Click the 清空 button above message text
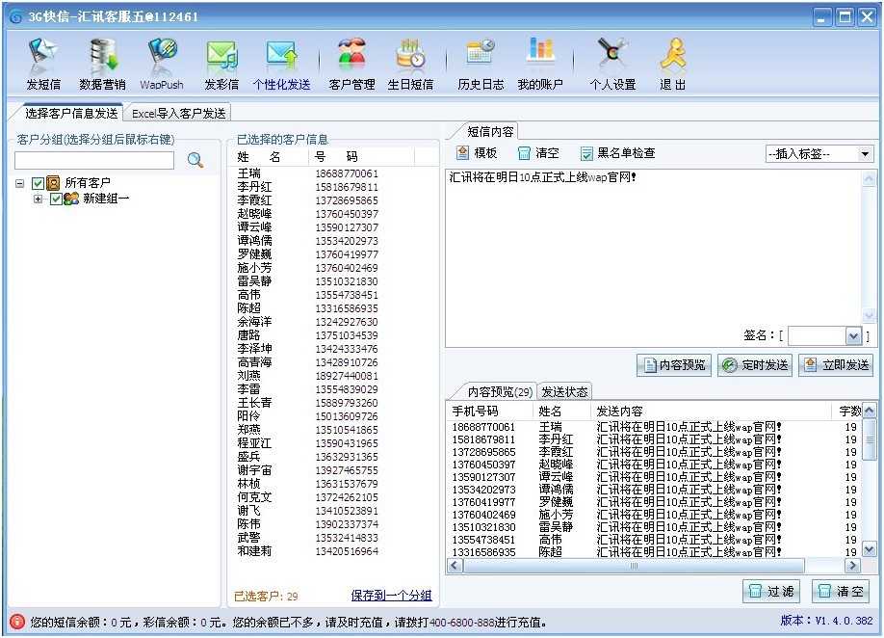This screenshot has height=638, width=884. coord(538,153)
